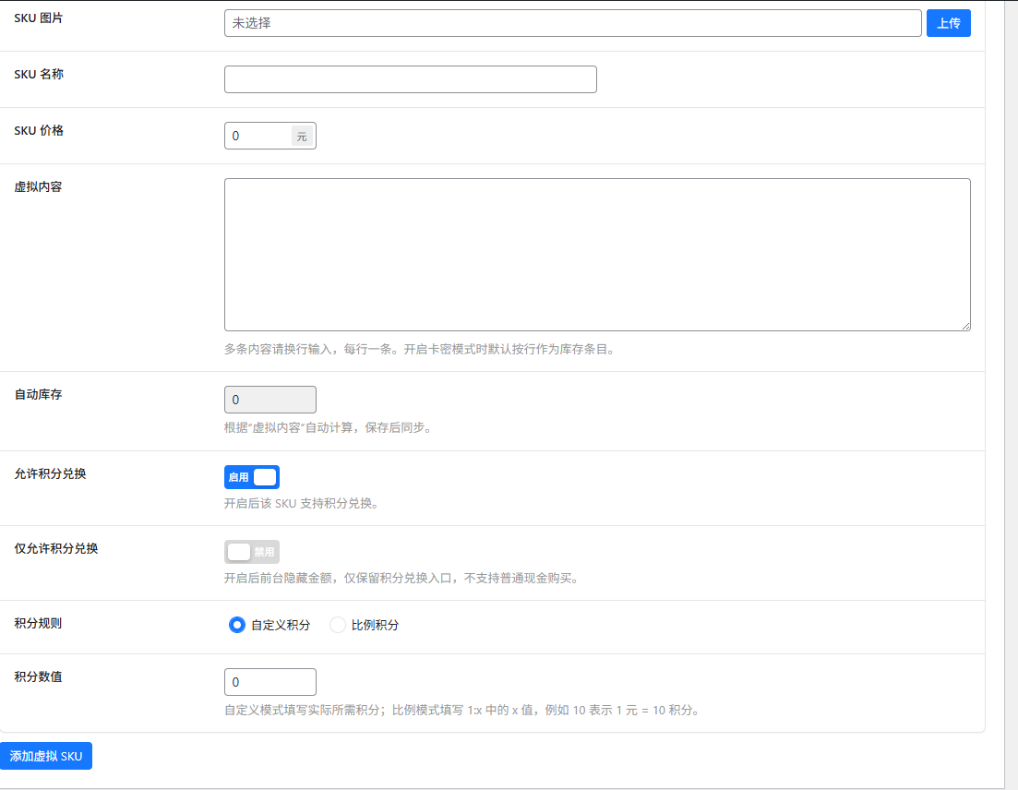The width and height of the screenshot is (1018, 790).
Task: Select the 自定义积分 radio option
Action: pyautogui.click(x=237, y=625)
